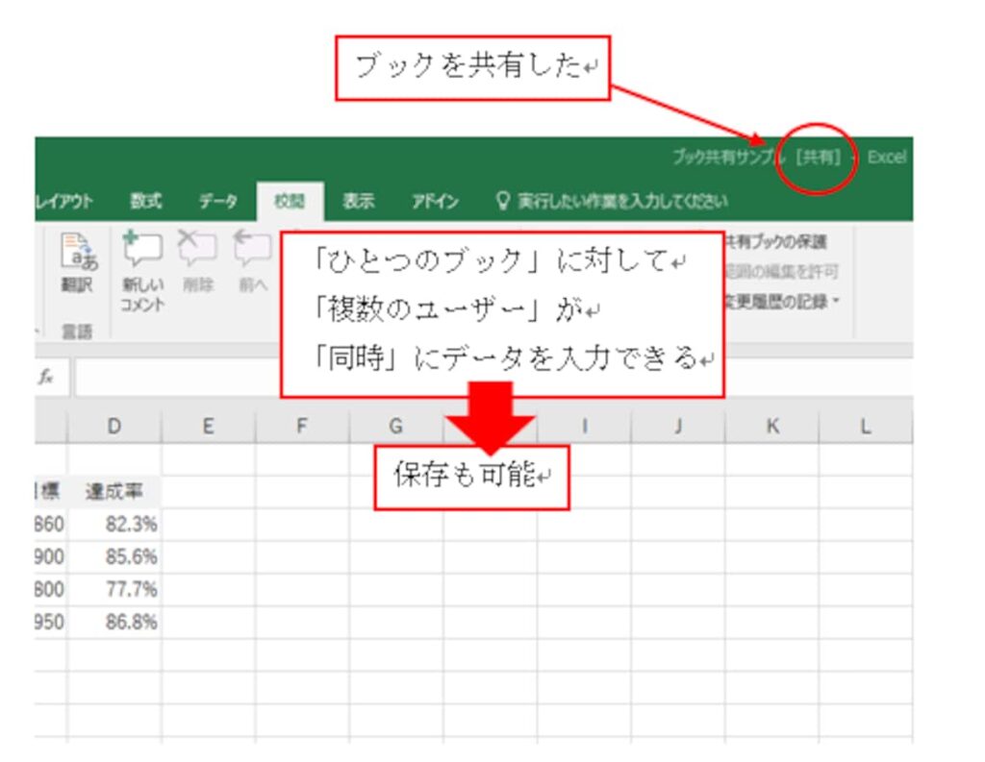Open the アドイン ribbon tab
Image resolution: width=985 pixels, height=762 pixels.
[435, 202]
